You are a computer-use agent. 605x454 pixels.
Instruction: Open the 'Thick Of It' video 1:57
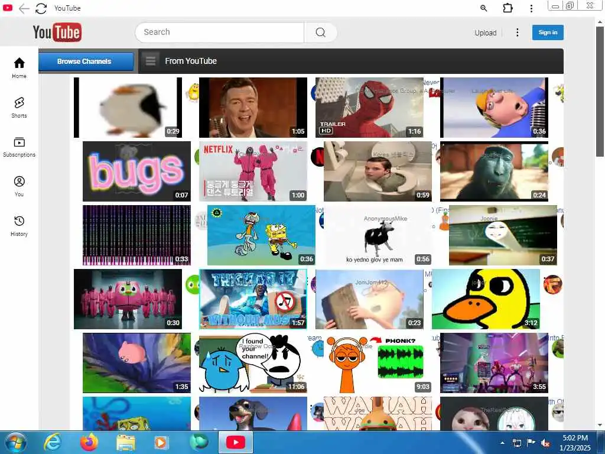253,299
